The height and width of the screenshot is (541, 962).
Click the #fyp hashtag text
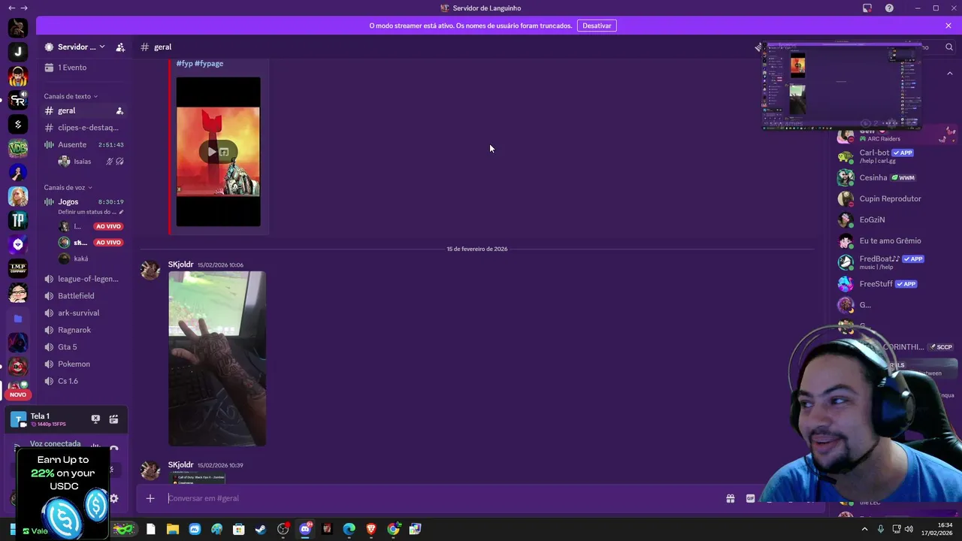tap(184, 63)
